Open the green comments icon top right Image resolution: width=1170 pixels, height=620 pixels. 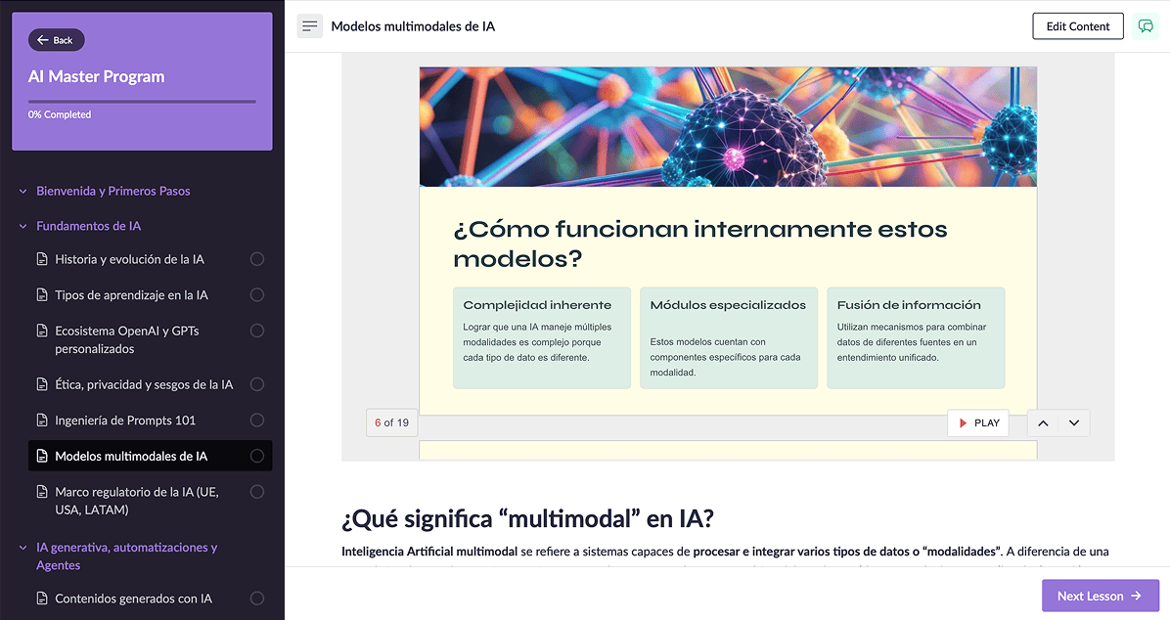(x=1146, y=25)
